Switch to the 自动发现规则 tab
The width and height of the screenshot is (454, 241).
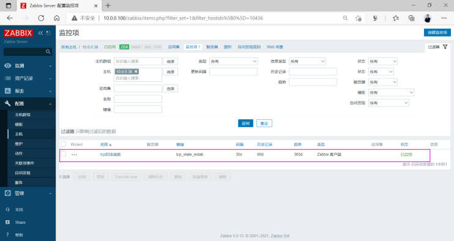[249, 47]
